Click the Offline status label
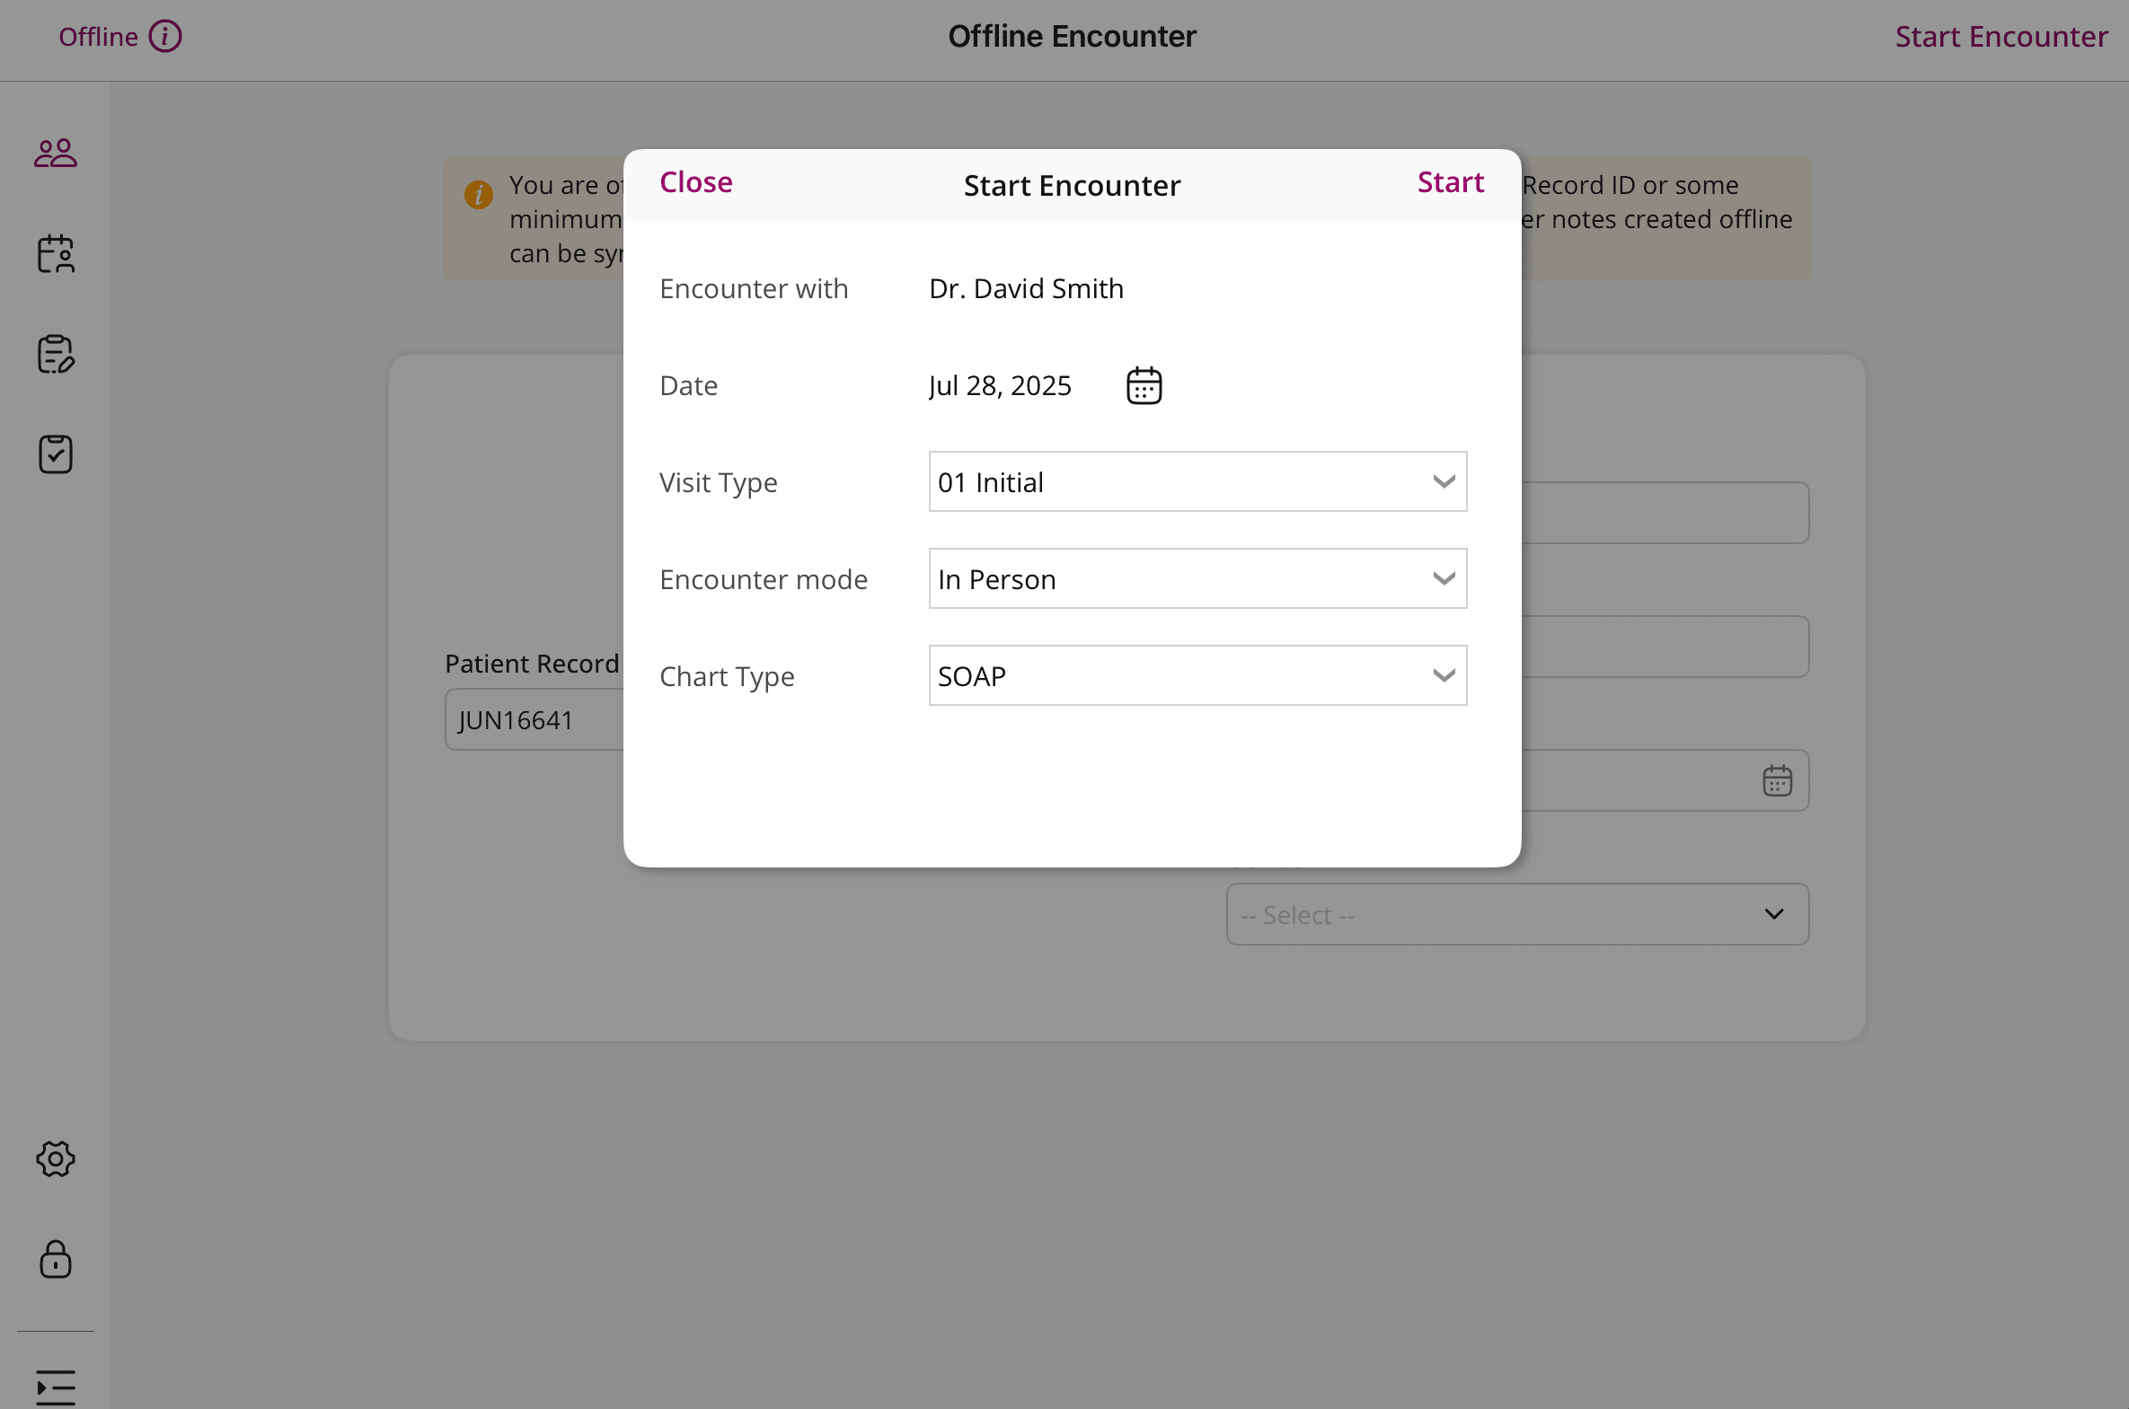2129x1409 pixels. coord(99,37)
